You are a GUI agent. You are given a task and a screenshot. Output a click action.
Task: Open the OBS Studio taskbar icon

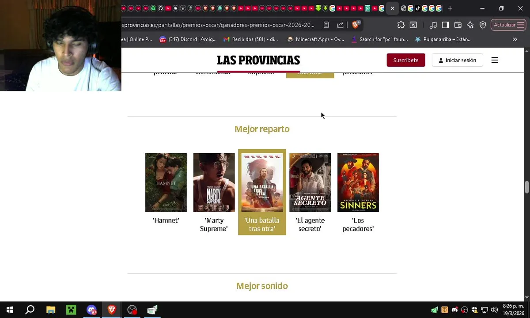tap(132, 310)
